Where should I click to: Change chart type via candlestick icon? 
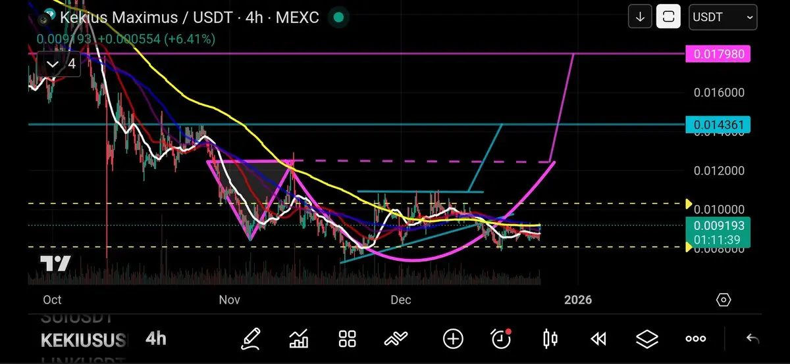click(x=550, y=338)
